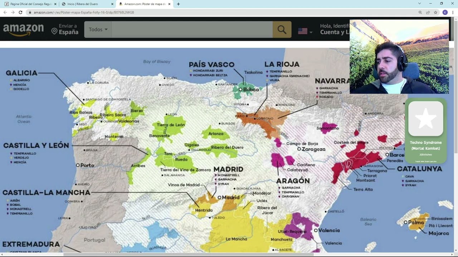Open the US flag language selector
Image resolution: width=458 pixels, height=257 pixels.
click(x=305, y=31)
